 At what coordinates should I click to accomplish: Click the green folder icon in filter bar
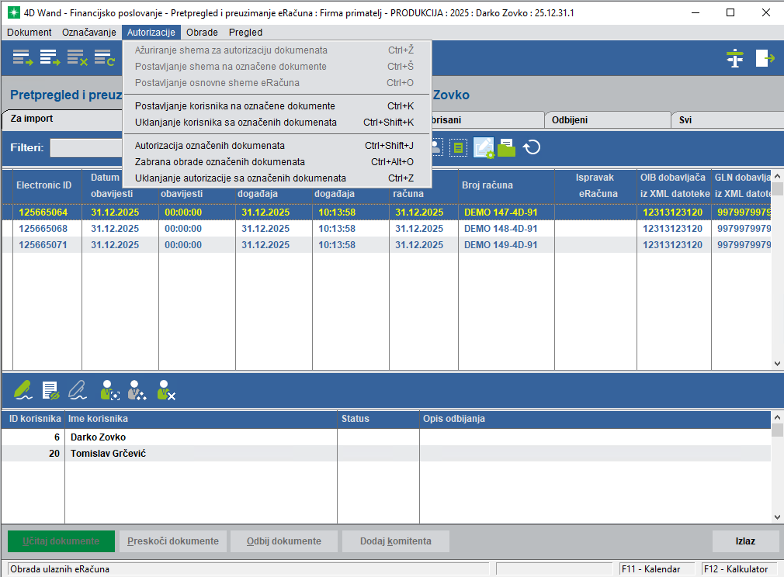point(507,147)
